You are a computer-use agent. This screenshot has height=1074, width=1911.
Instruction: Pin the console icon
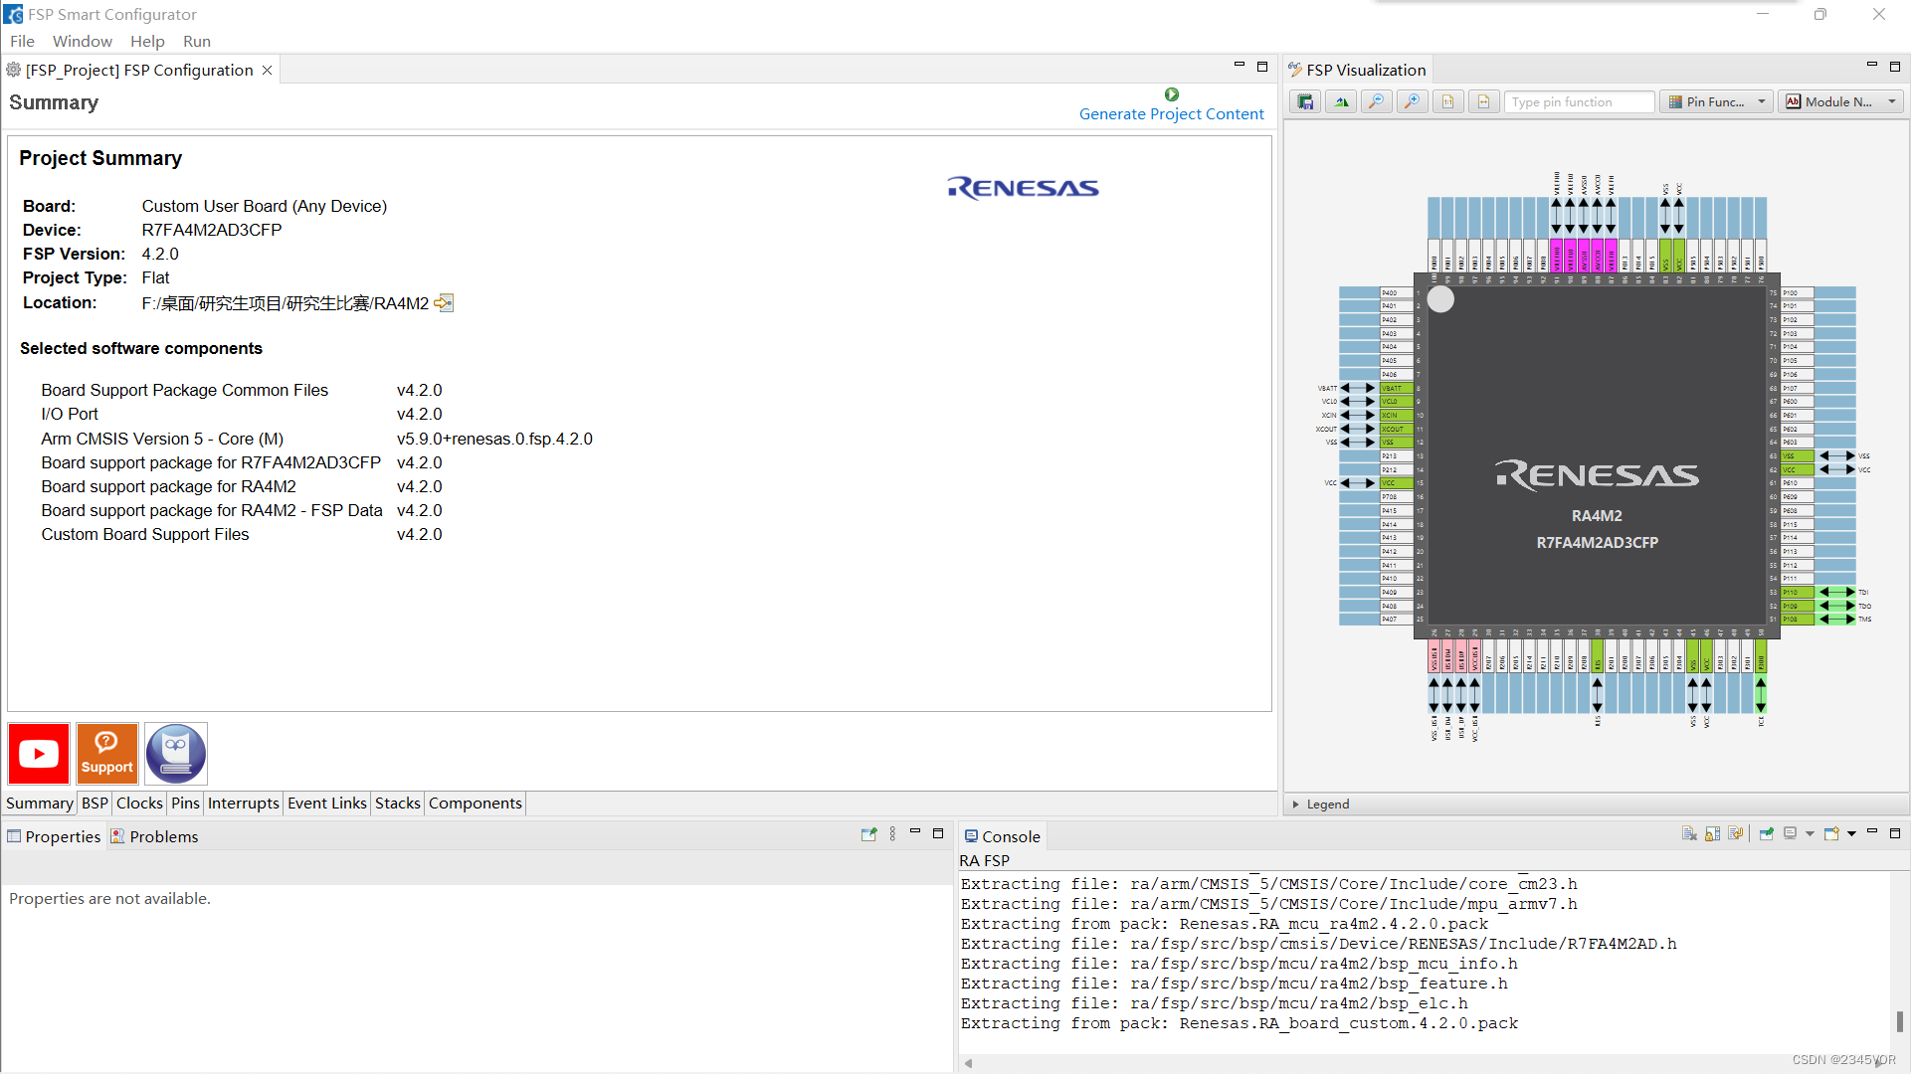click(1767, 834)
